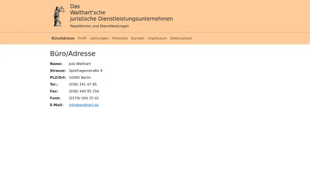
Task: Click the E-Mail: label
Action: 56,105
